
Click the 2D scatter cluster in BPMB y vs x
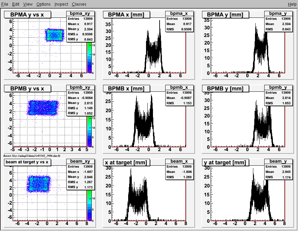click(43, 108)
